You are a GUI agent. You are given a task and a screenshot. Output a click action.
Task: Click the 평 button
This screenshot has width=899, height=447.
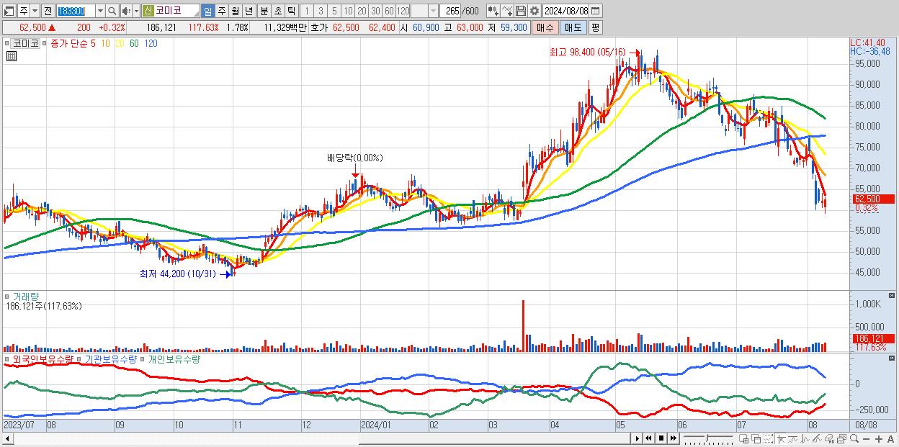[x=595, y=27]
